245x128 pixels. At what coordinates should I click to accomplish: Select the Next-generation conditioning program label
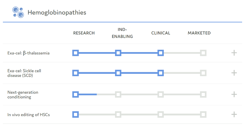(x=23, y=94)
